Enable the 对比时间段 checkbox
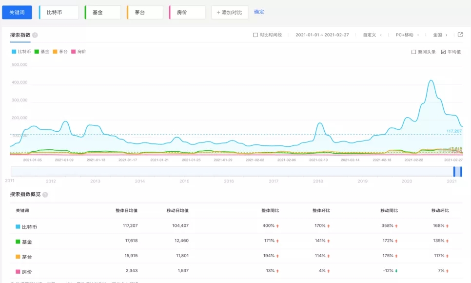Image resolution: width=471 pixels, height=283 pixels. click(255, 35)
